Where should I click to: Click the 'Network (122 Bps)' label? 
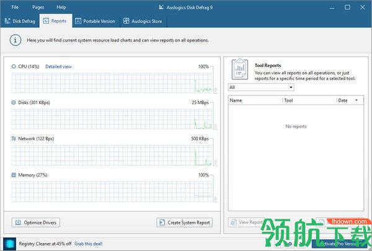[x=36, y=139]
